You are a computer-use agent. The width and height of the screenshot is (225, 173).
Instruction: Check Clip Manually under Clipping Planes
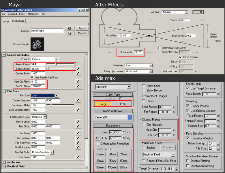[143, 125]
